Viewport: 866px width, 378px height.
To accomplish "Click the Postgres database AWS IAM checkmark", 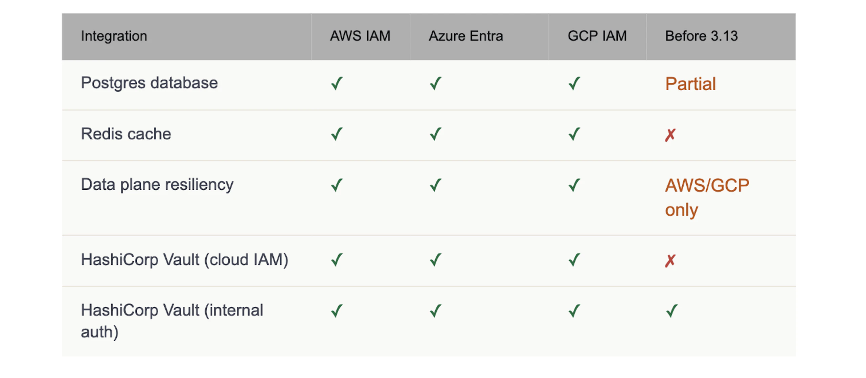I will pos(337,84).
